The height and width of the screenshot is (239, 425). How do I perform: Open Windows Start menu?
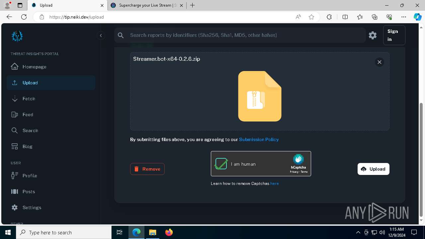coord(8,232)
